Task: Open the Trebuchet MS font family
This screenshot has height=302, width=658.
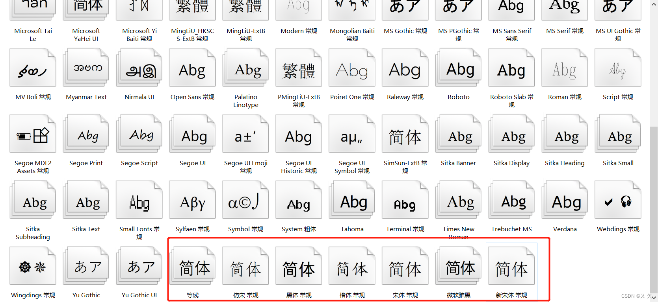Action: 511,199
